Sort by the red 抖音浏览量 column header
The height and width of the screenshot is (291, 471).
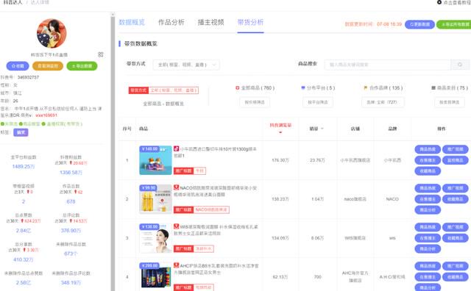(x=280, y=128)
